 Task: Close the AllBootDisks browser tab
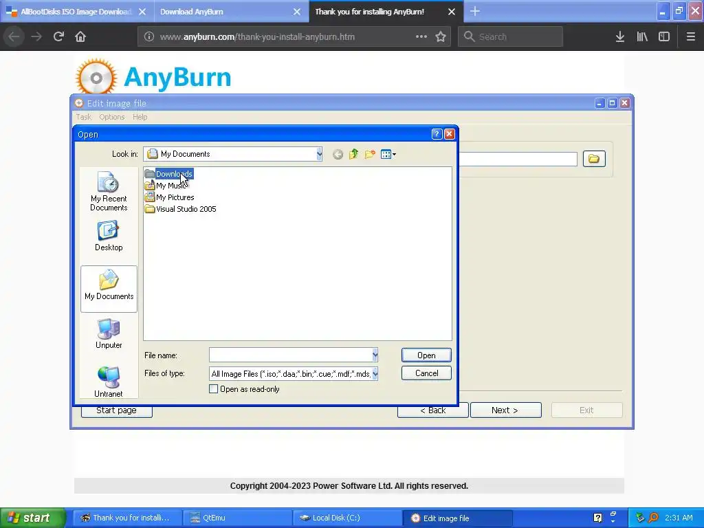pos(142,12)
